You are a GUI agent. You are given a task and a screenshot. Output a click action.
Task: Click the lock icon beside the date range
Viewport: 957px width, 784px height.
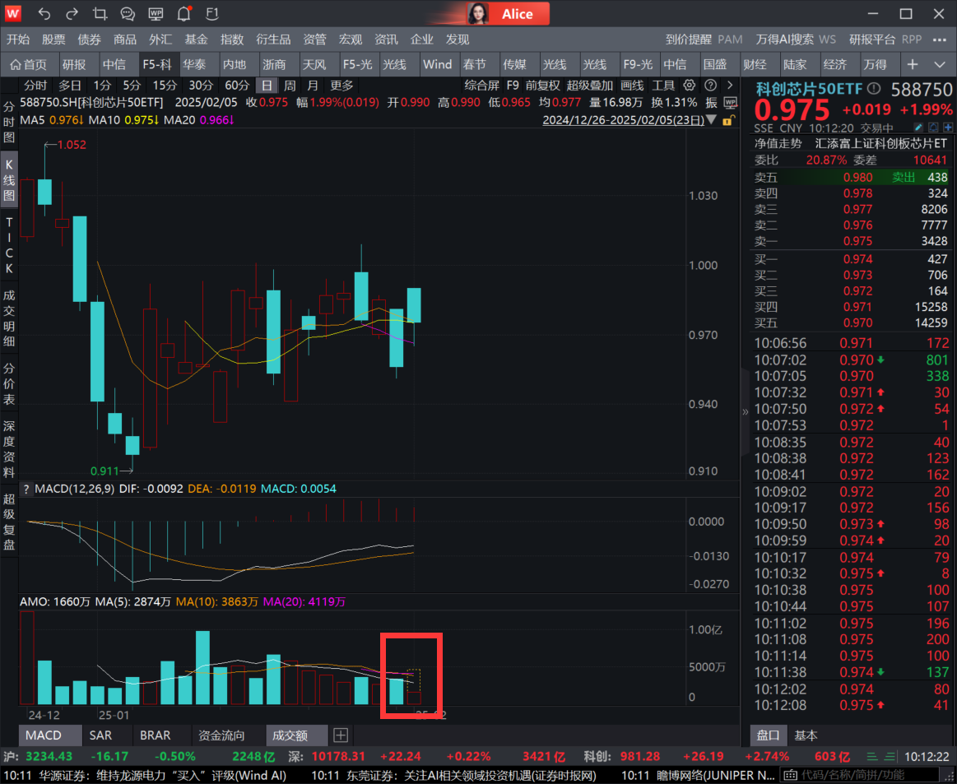coord(727,120)
